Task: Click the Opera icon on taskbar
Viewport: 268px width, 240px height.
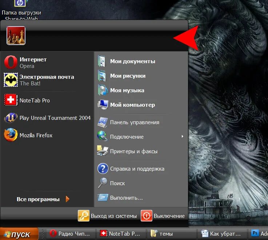Action: 53,233
